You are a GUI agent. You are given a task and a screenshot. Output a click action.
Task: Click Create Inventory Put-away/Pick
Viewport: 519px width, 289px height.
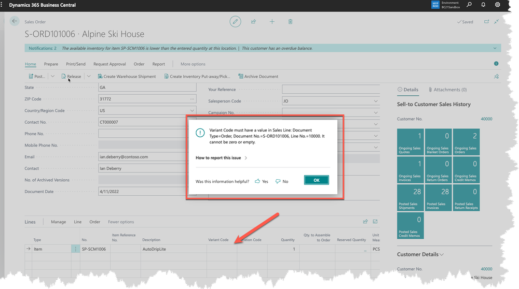tap(197, 76)
